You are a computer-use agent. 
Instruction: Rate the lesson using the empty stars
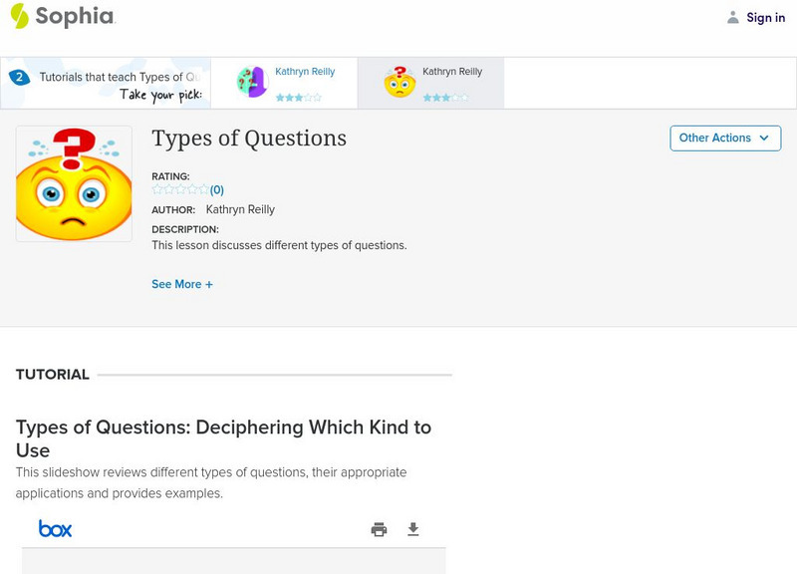pos(180,189)
